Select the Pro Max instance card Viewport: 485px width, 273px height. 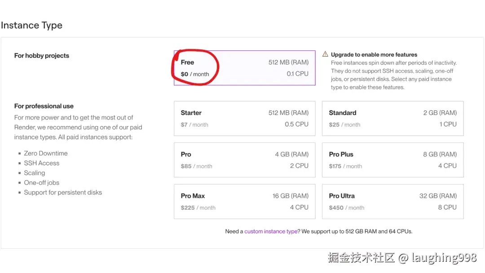[x=244, y=201]
